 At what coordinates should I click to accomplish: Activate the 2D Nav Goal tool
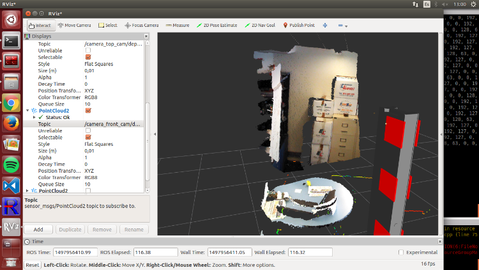260,25
